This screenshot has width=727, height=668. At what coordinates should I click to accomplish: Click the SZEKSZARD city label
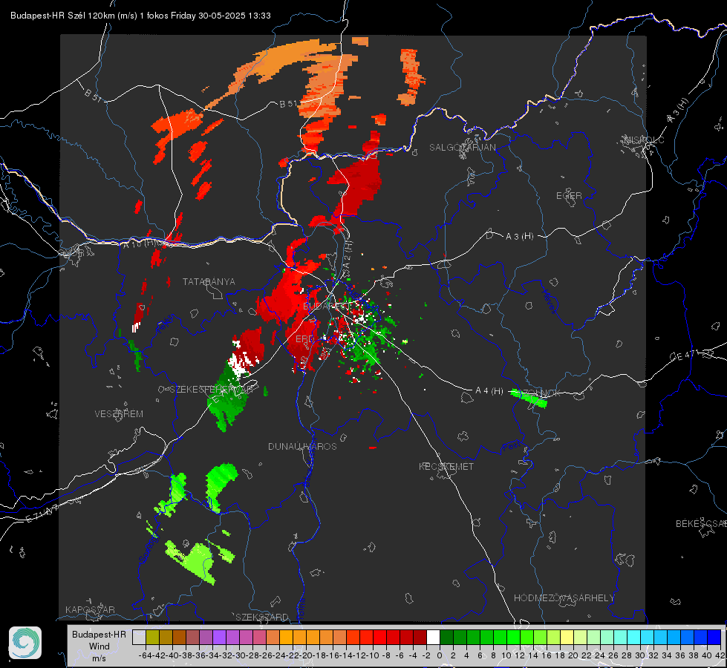[x=262, y=617]
